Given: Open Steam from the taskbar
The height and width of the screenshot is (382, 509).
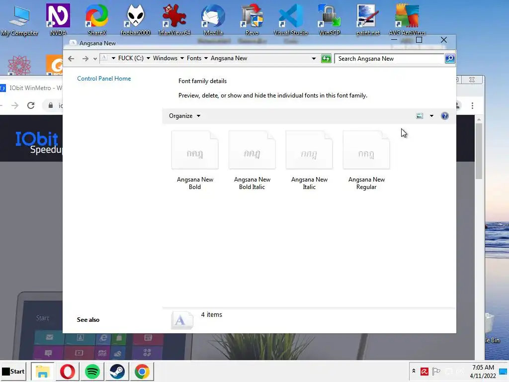Looking at the screenshot, I should click(x=117, y=371).
